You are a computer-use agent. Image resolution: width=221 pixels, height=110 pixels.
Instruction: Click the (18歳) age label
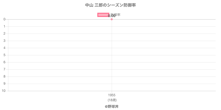click(112, 100)
